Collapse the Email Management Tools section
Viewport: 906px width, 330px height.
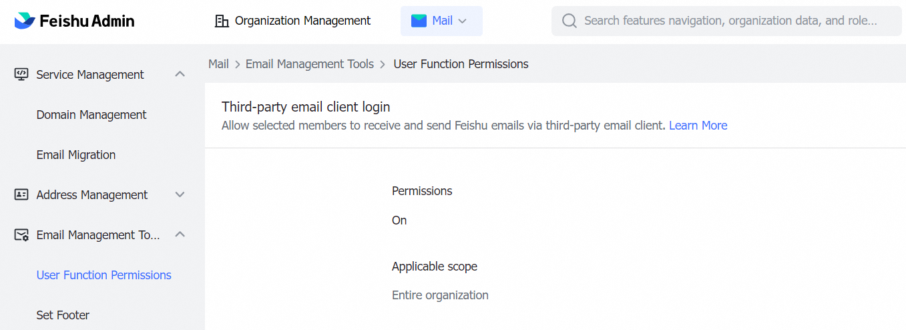pyautogui.click(x=180, y=234)
